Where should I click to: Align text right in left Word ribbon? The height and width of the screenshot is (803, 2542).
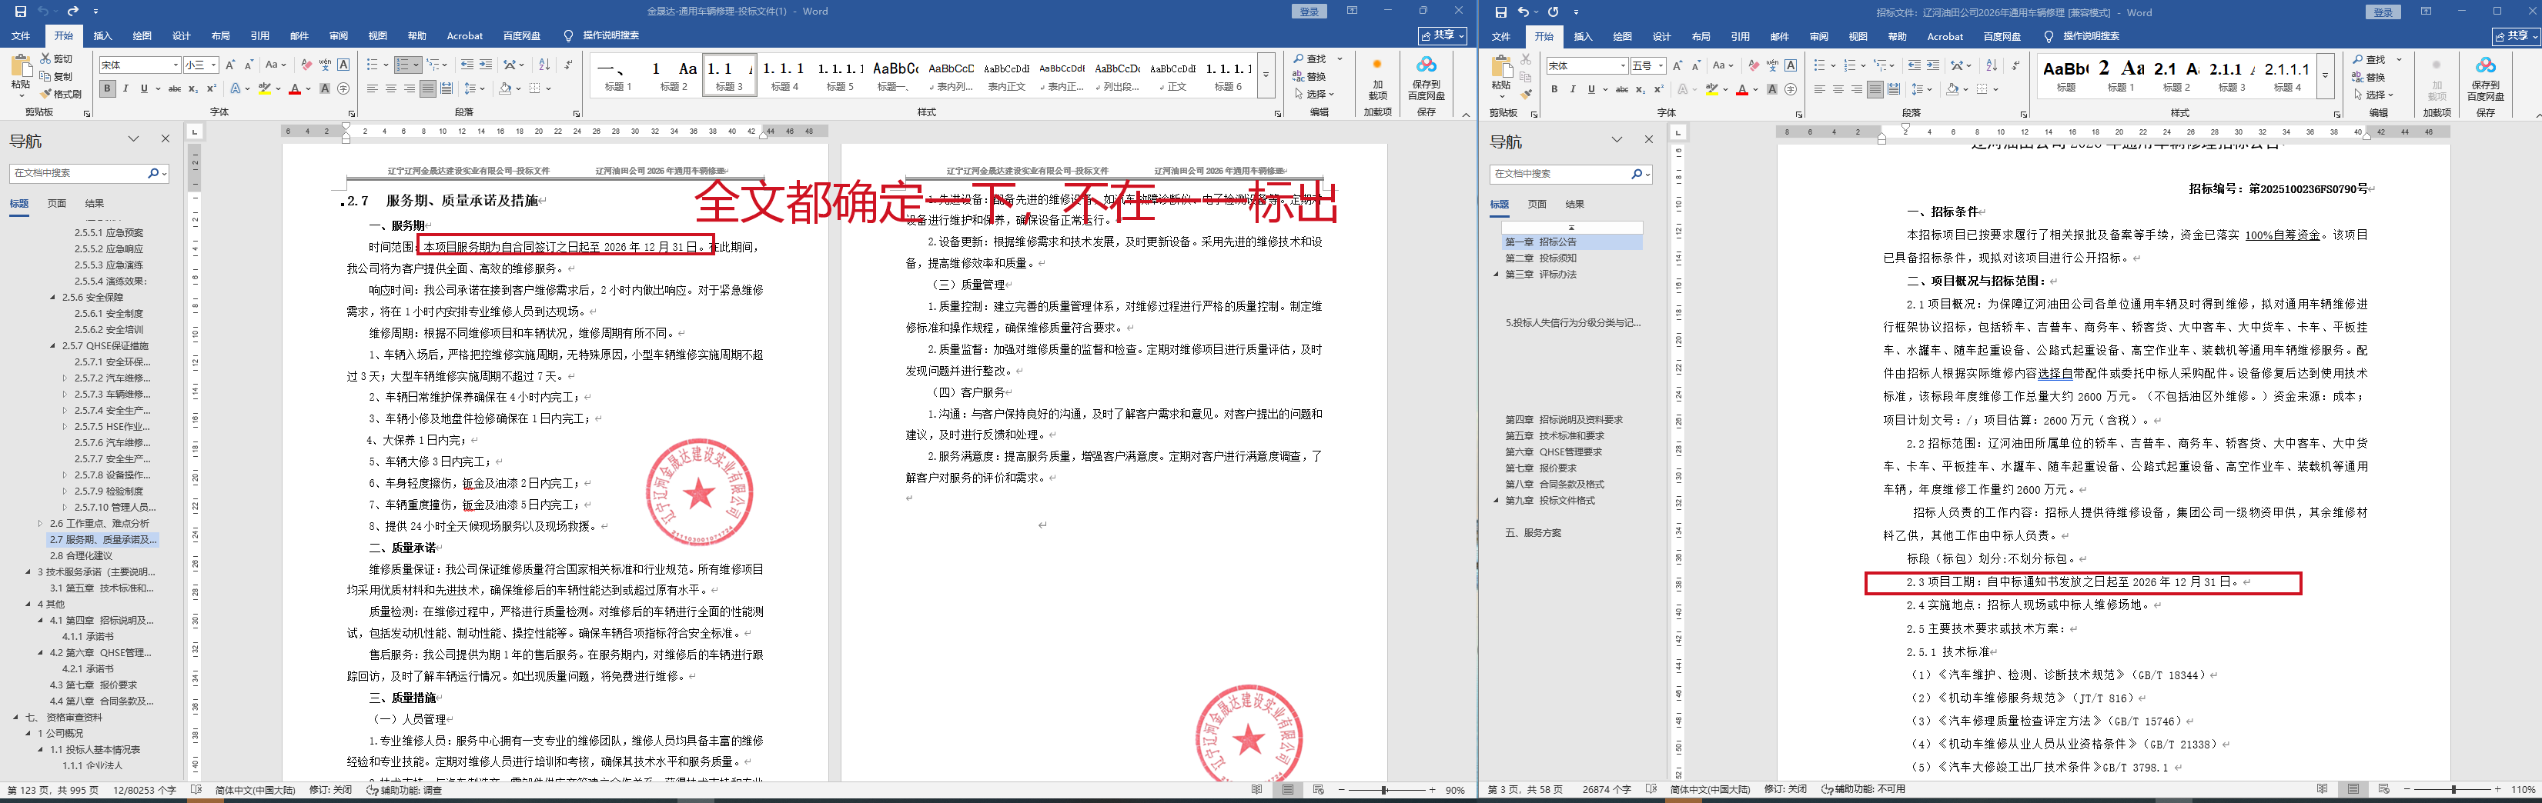coord(409,88)
